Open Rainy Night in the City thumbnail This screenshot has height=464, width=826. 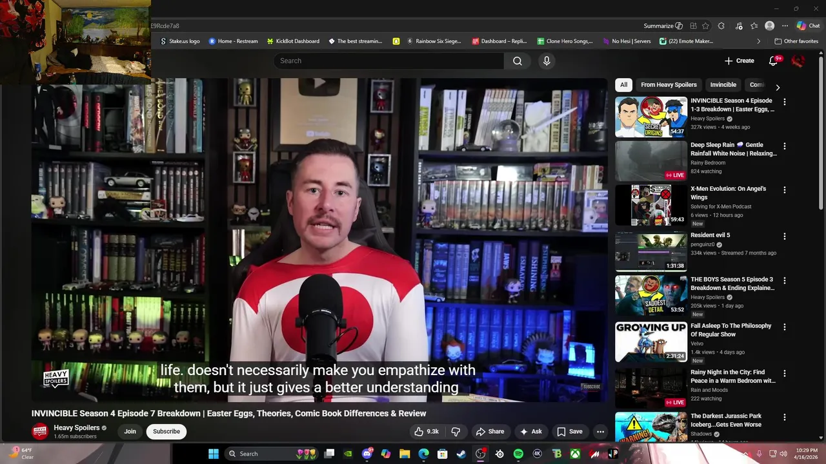tap(650, 388)
